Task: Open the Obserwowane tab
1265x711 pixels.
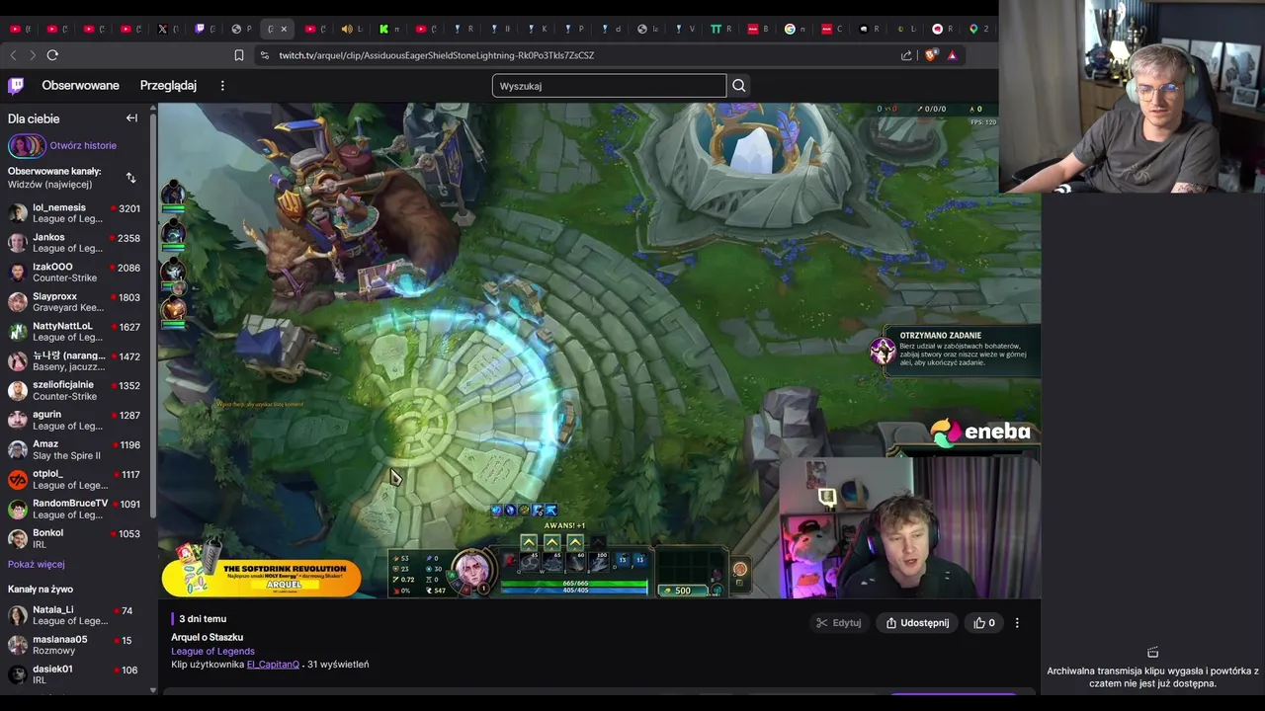Action: [x=81, y=86]
